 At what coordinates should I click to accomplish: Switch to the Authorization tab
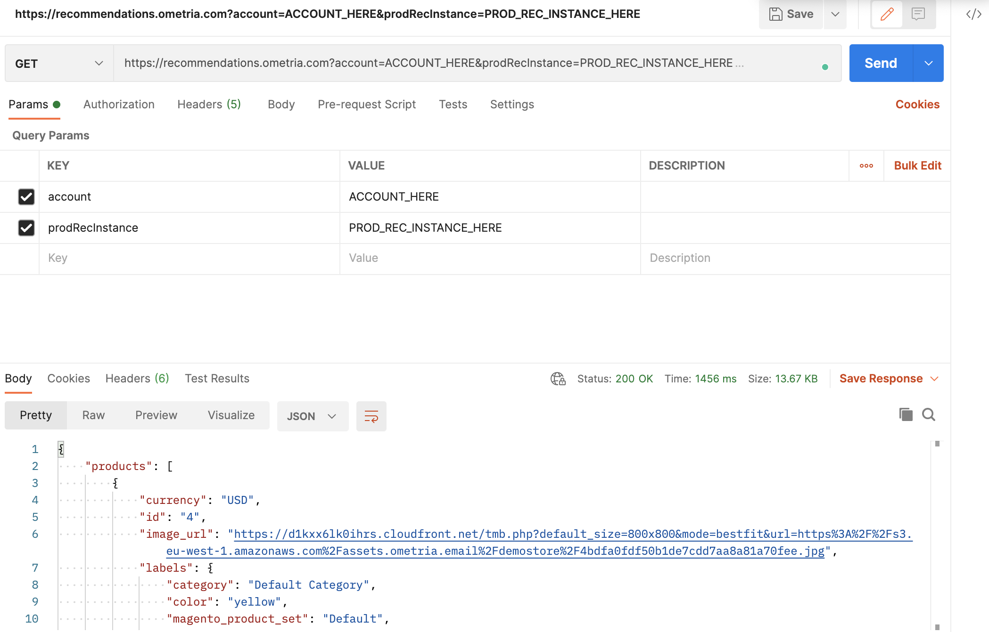[x=119, y=105]
